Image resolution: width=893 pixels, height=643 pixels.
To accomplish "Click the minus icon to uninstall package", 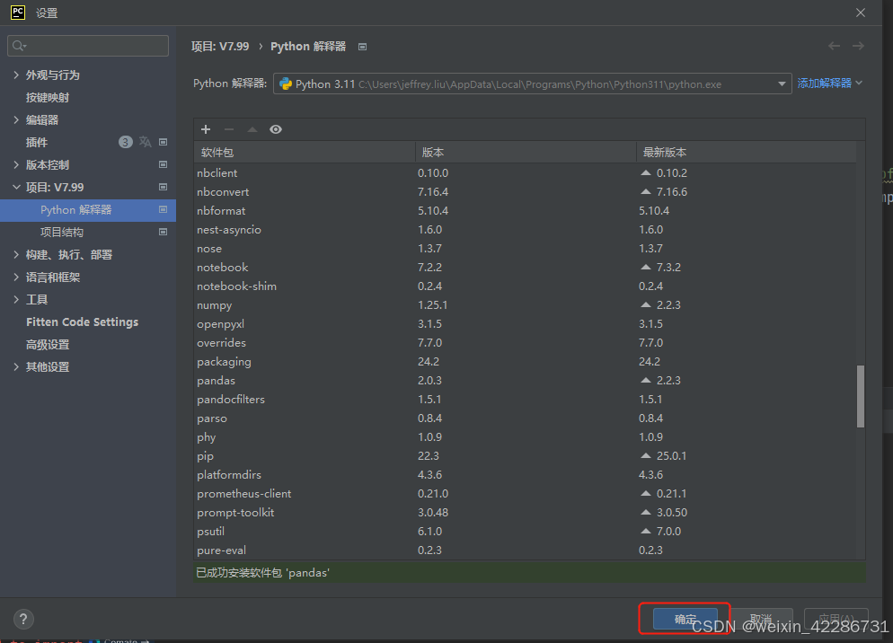I will click(229, 129).
